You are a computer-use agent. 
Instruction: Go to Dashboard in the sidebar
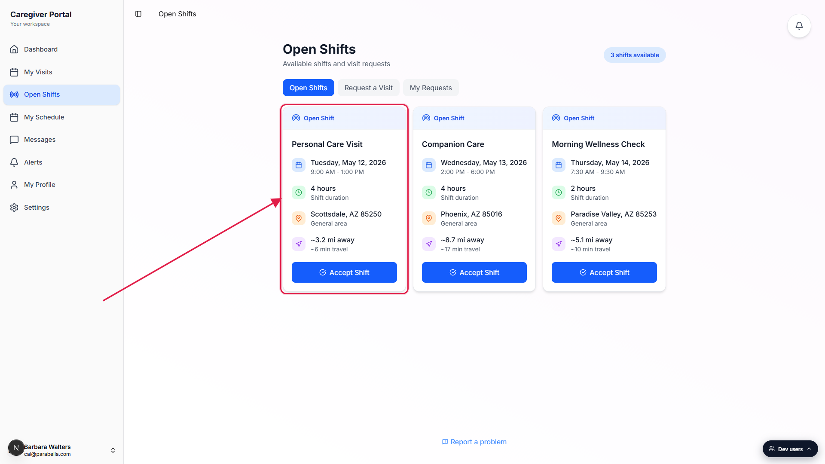pos(61,49)
